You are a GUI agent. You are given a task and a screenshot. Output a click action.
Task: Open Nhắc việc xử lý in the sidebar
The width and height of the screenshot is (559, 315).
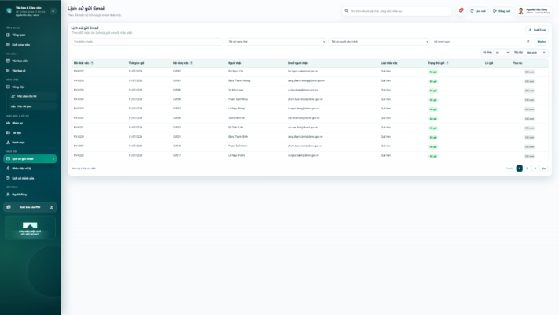click(x=30, y=169)
